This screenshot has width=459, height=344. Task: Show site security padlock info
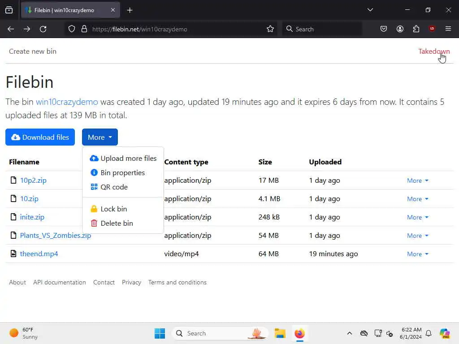pyautogui.click(x=84, y=29)
